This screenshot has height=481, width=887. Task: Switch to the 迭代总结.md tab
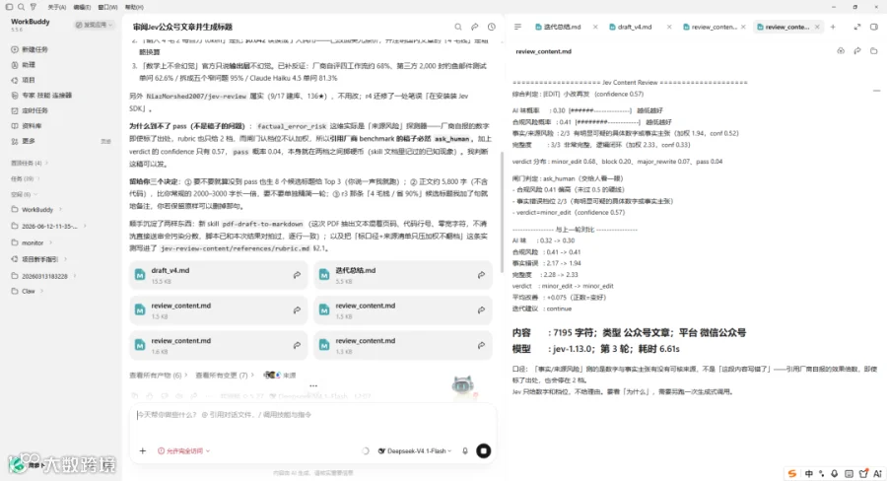click(558, 27)
